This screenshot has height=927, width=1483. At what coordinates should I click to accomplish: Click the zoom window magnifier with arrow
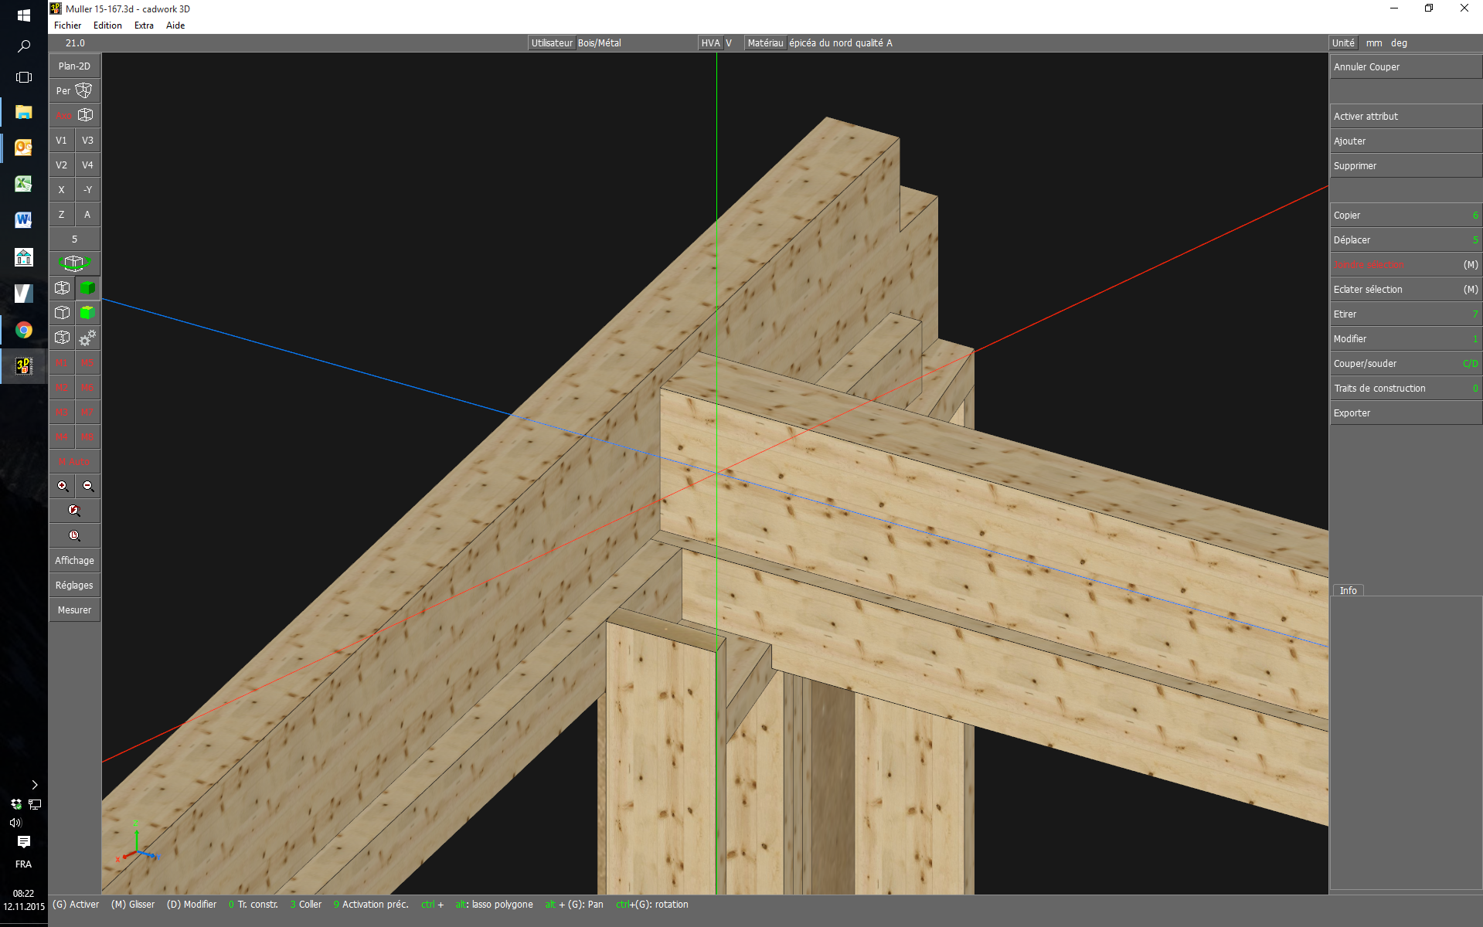click(x=74, y=511)
